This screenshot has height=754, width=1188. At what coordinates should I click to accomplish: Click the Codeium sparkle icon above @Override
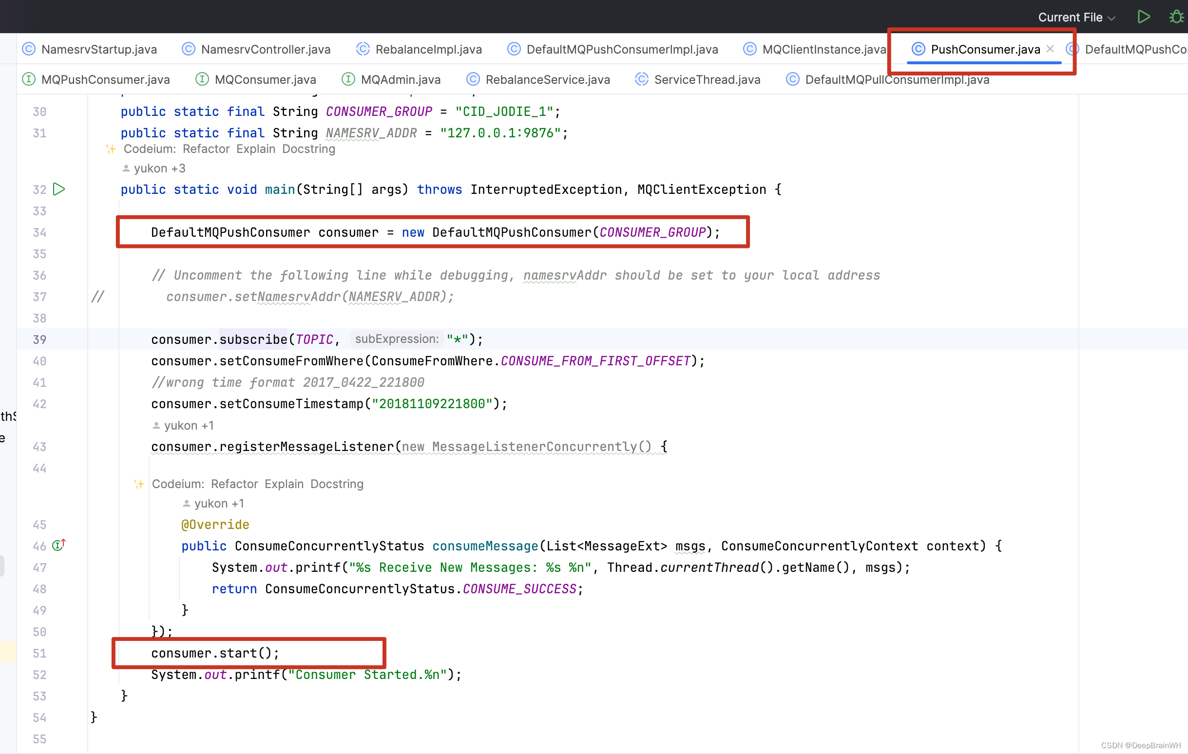tap(139, 484)
